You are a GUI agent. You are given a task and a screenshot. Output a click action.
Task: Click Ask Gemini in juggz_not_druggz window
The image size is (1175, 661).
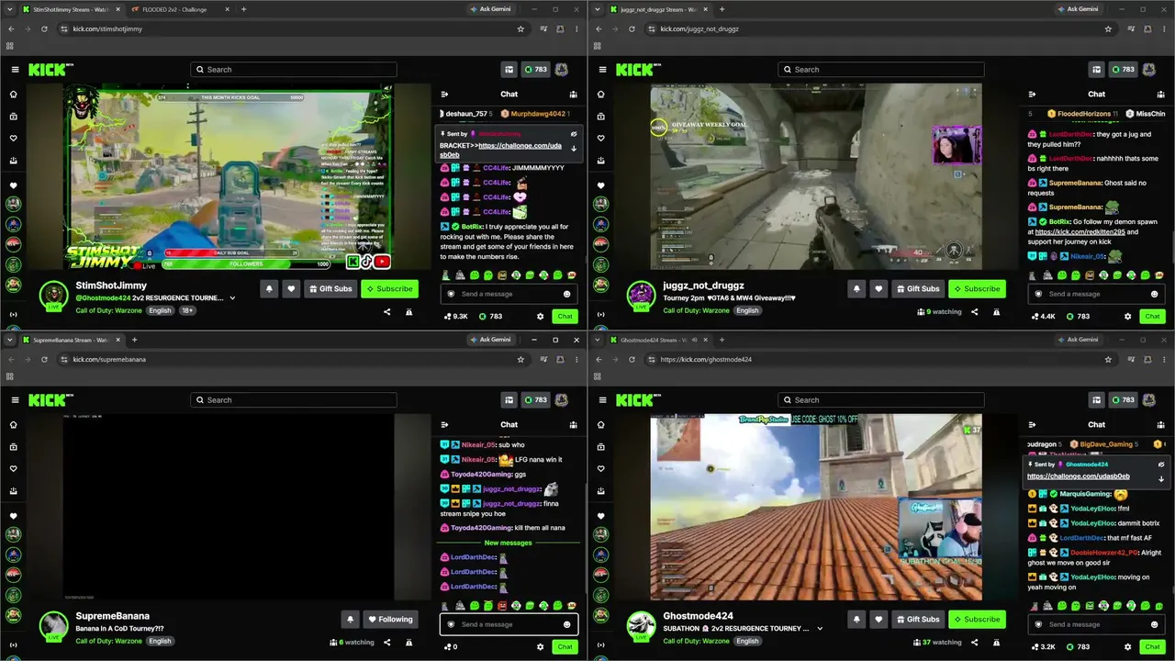pyautogui.click(x=1078, y=9)
